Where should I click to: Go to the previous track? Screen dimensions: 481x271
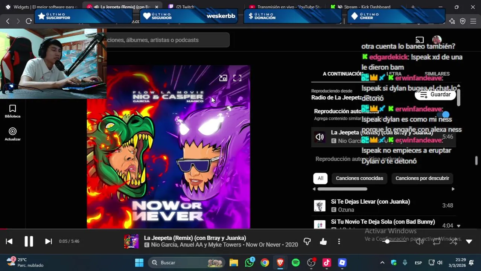[x=9, y=241]
